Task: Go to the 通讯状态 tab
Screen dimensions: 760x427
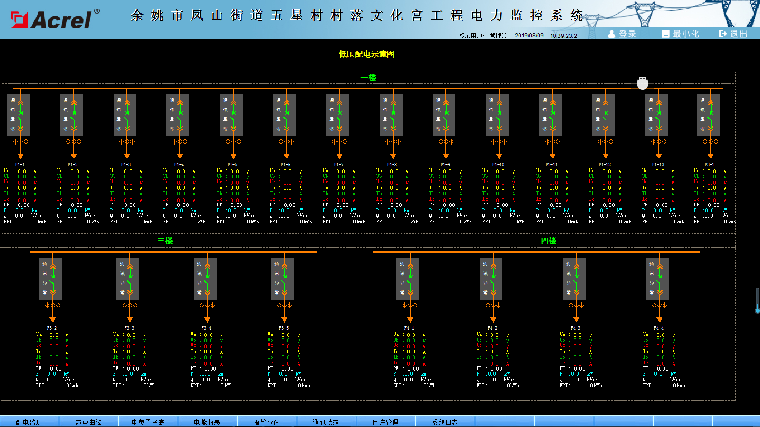Action: tap(326, 422)
